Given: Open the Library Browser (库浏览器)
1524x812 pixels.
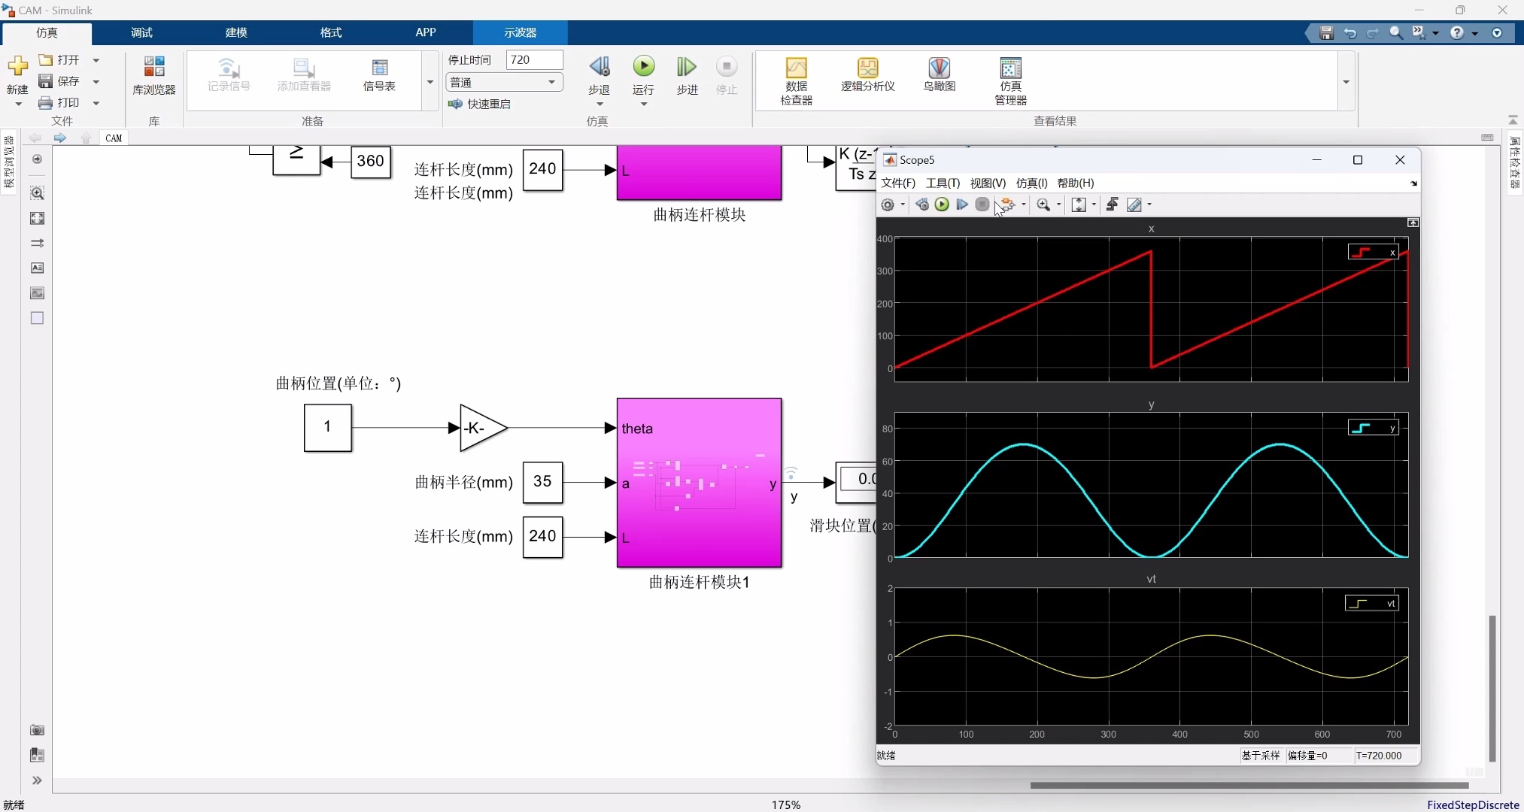Looking at the screenshot, I should pyautogui.click(x=154, y=74).
